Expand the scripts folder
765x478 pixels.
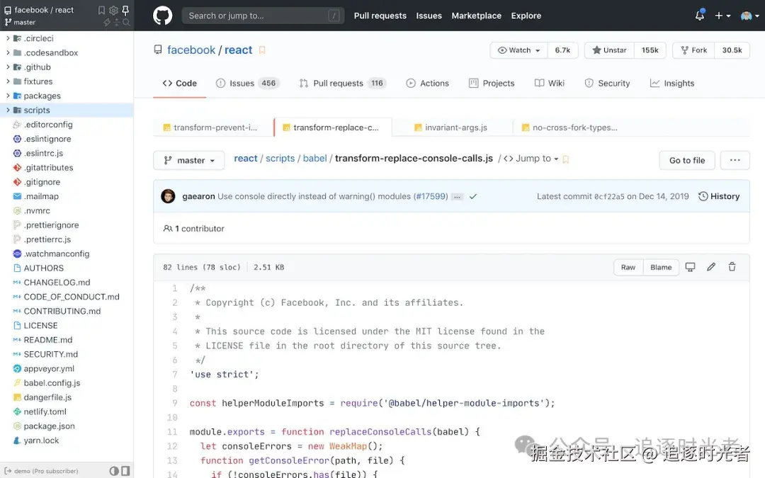(x=8, y=110)
